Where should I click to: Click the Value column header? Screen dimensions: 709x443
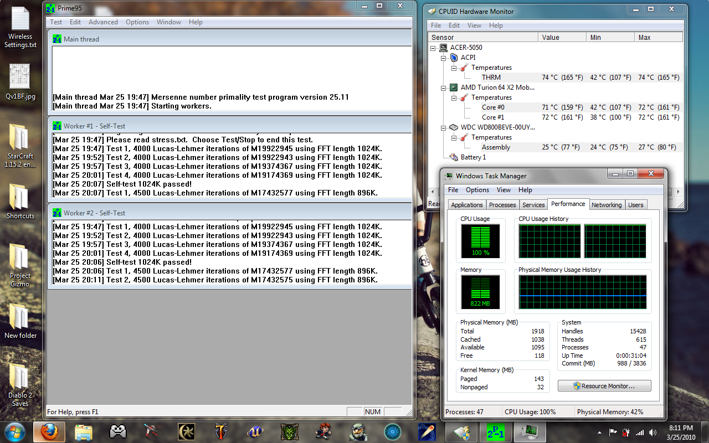click(x=562, y=37)
